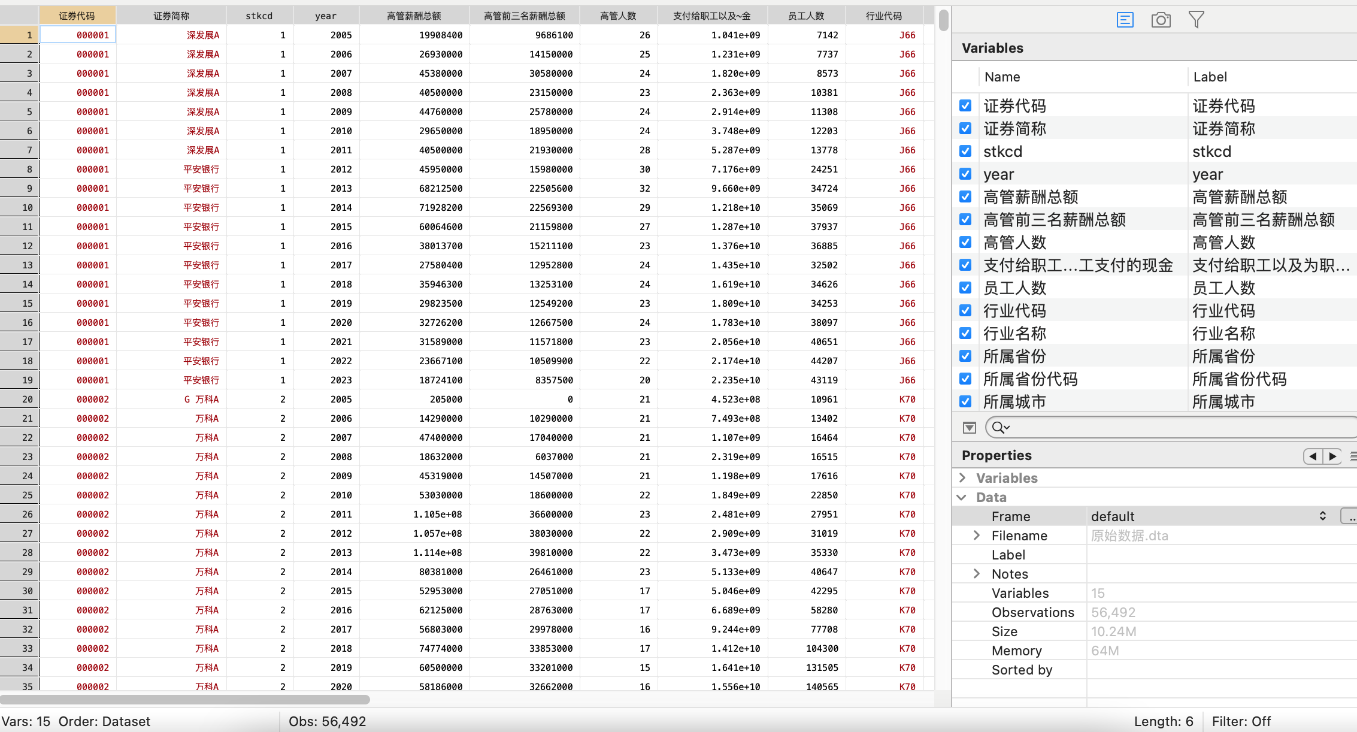Screen dimensions: 1357x732
Task: Select the 行业代码 variable in list
Action: [1014, 311]
